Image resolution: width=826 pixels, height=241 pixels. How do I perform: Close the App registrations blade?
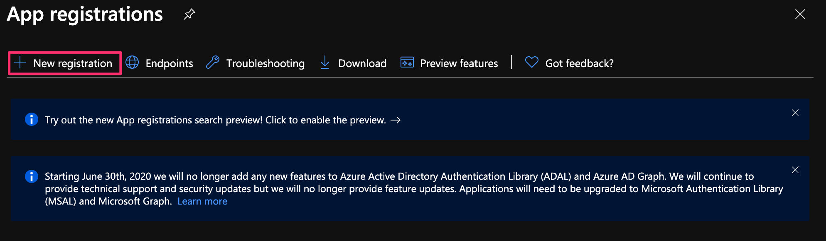click(x=800, y=14)
